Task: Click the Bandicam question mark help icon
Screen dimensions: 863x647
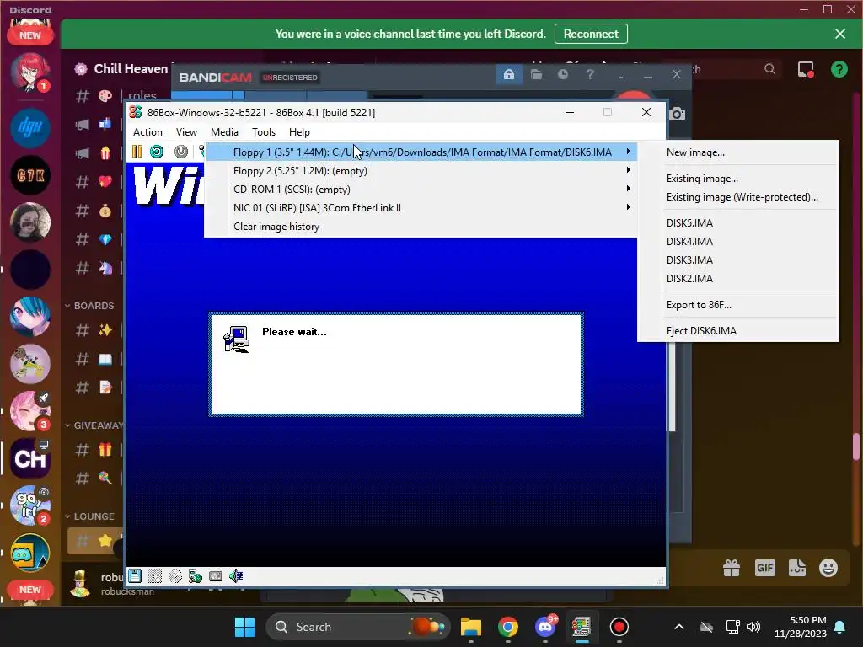Action: coord(590,74)
